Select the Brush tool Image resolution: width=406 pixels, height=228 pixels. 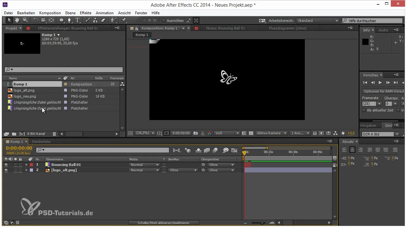(88, 20)
